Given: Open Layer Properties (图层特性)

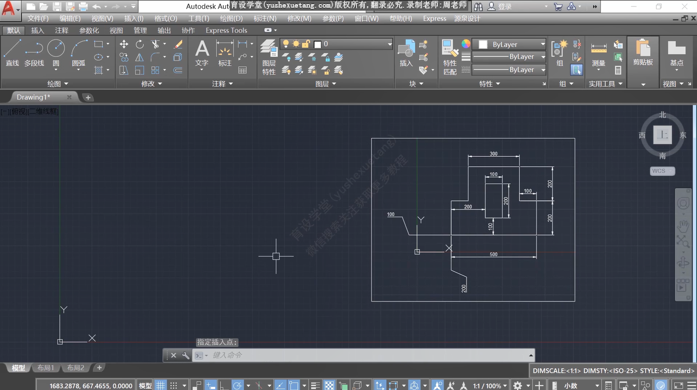Looking at the screenshot, I should click(268, 57).
